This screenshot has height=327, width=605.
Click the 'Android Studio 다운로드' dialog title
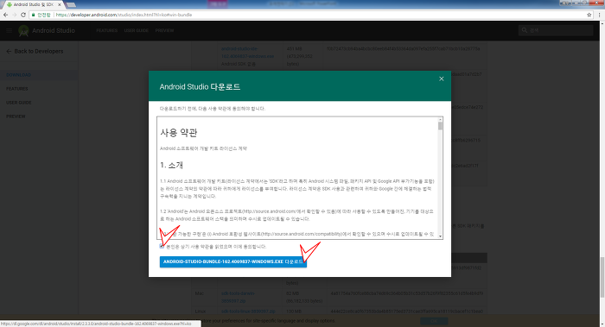(200, 86)
